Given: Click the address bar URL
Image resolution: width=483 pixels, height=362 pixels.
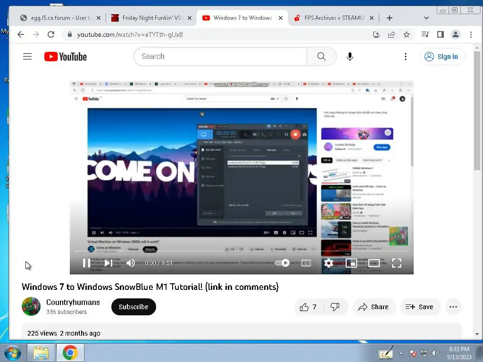Looking at the screenshot, I should [x=130, y=34].
